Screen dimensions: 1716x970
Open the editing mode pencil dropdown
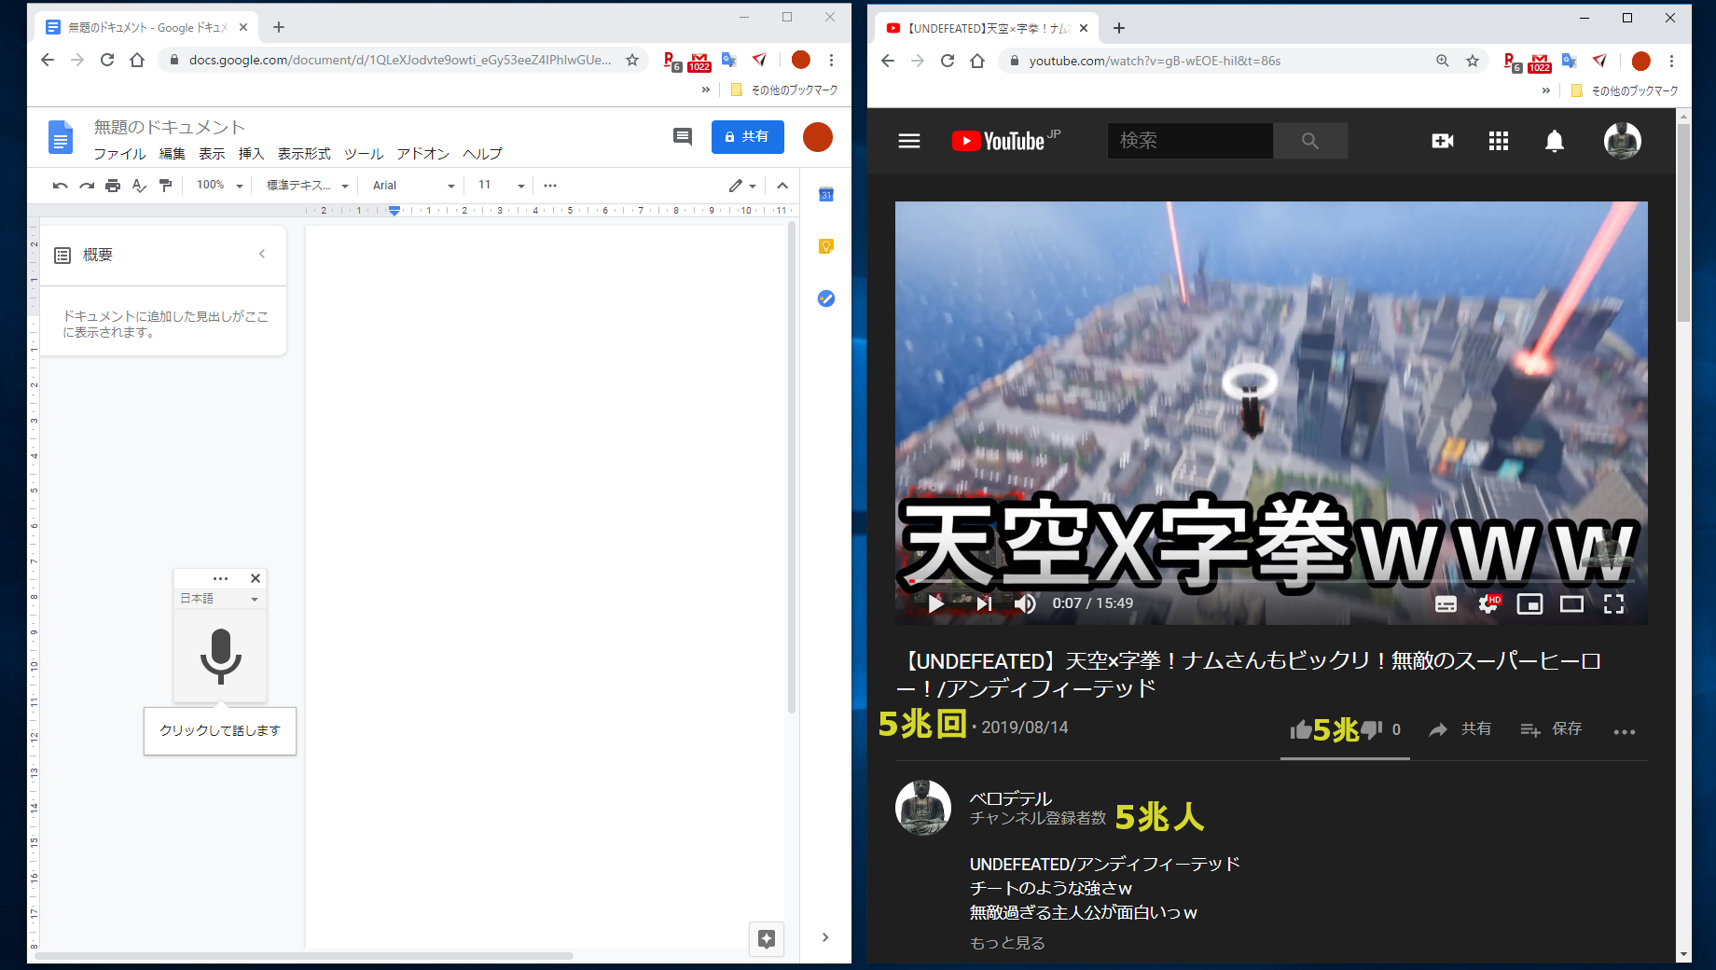[742, 186]
